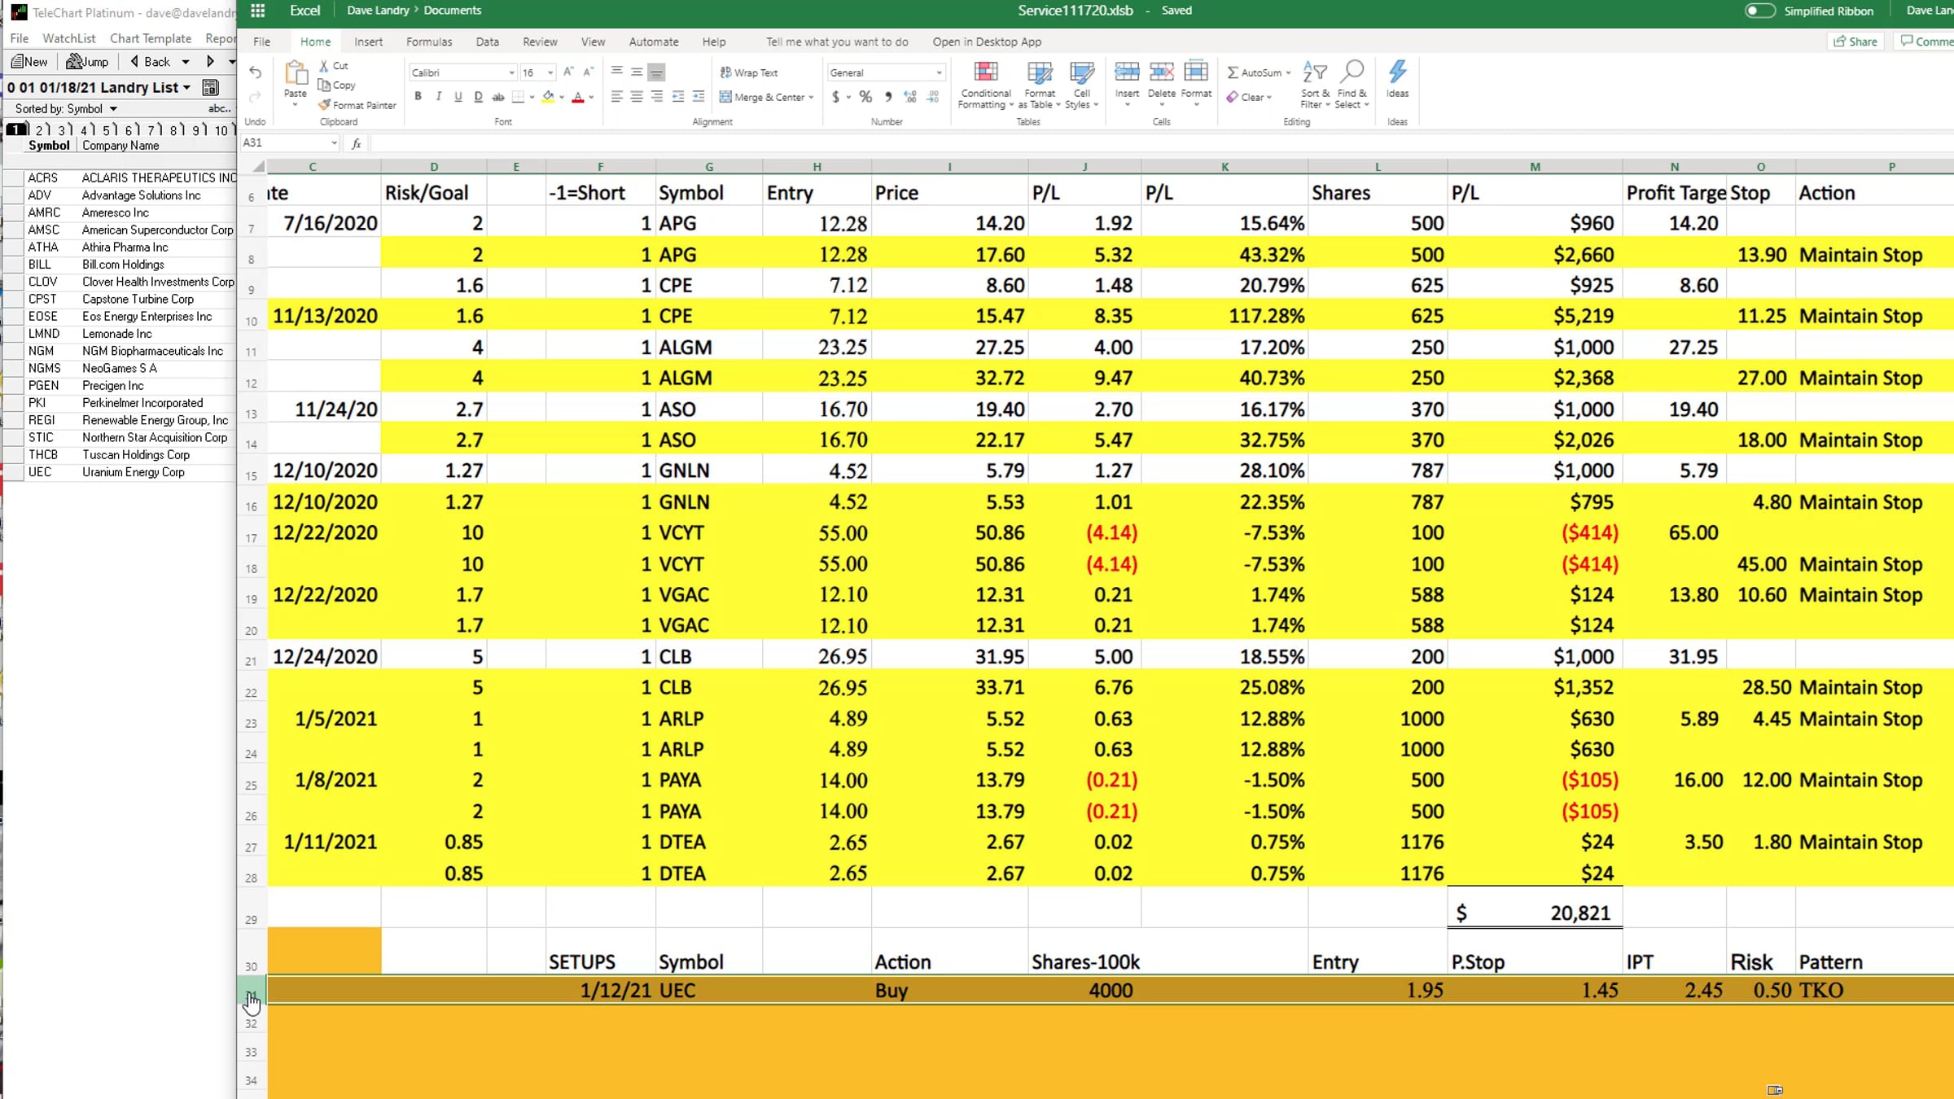Toggle left text alignment
Viewport: 1954px width, 1099px height.
[616, 97]
